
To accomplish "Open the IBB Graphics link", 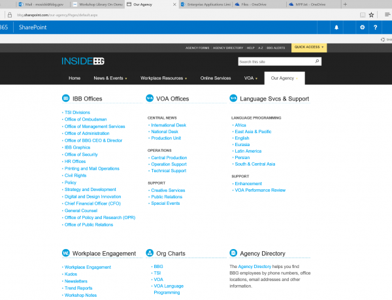I will [77, 147].
